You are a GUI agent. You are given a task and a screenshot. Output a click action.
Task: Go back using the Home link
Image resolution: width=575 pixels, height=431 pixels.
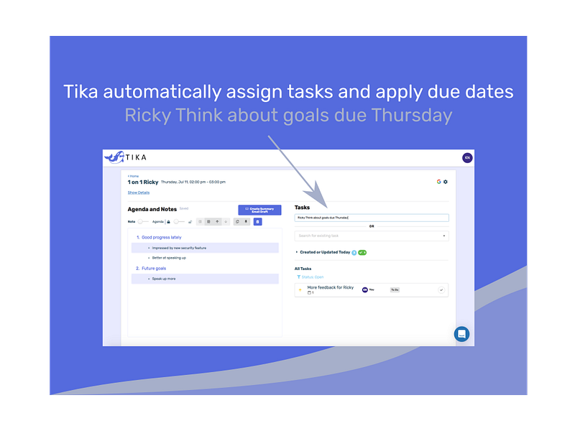(133, 176)
